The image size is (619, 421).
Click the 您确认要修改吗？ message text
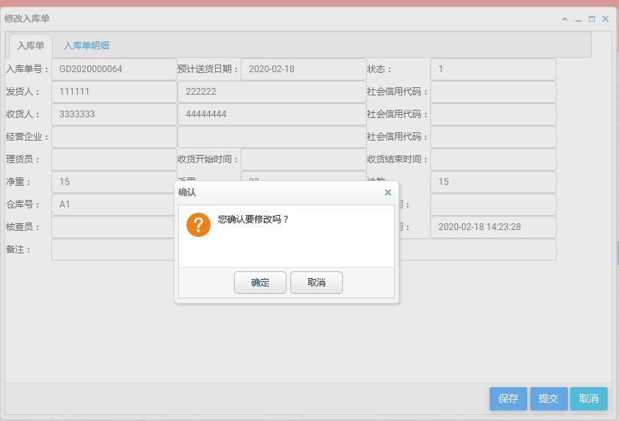(x=253, y=220)
